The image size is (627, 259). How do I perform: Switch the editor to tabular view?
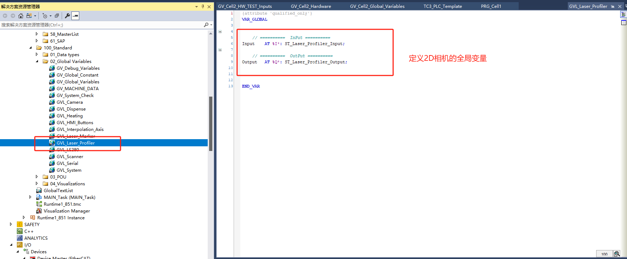pyautogui.click(x=623, y=23)
